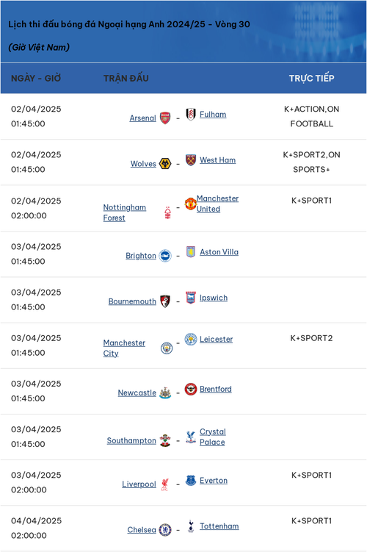Open the West Ham team link
Image resolution: width=367 pixels, height=552 pixels.
pos(217,160)
